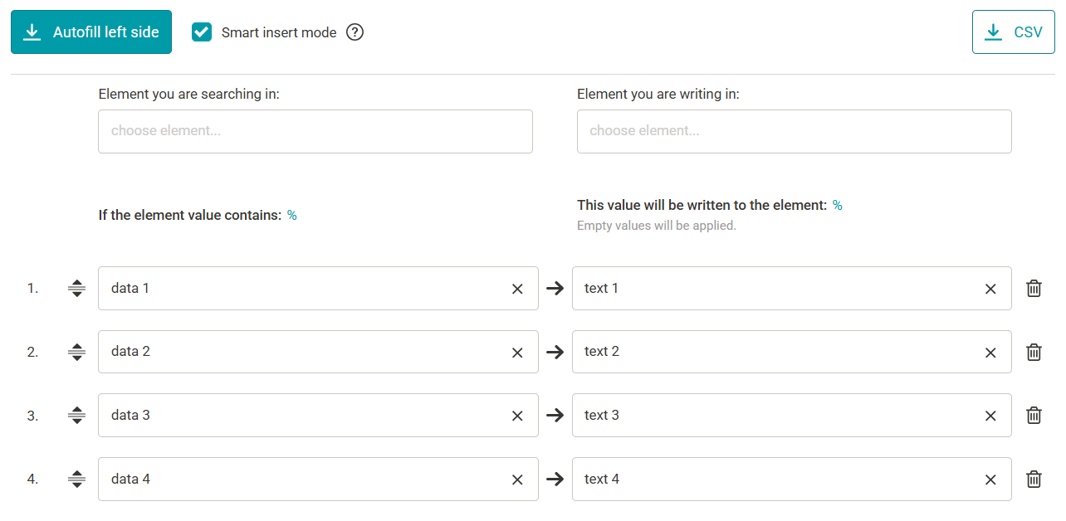Click the % link beside 'written to the element'
This screenshot has width=1066, height=521.
(x=838, y=206)
